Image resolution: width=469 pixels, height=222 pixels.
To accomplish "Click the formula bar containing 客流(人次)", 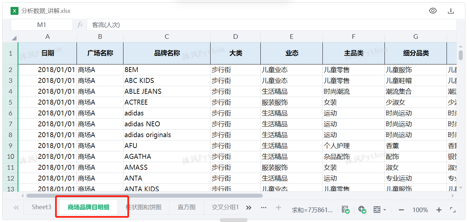I will (x=271, y=25).
